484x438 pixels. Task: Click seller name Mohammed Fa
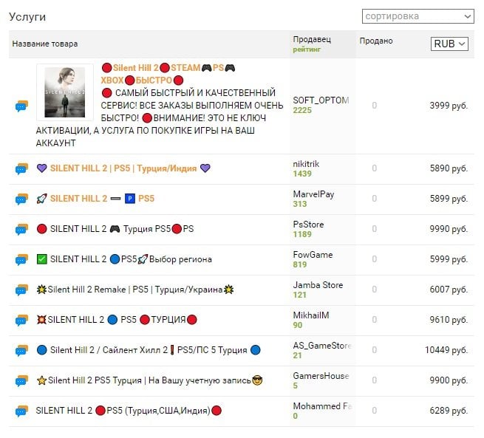tap(322, 406)
